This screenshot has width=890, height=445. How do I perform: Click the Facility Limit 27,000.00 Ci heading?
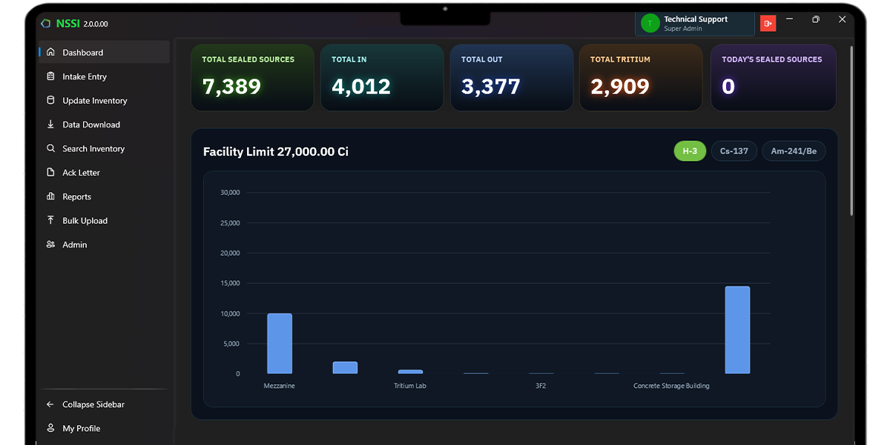point(276,151)
